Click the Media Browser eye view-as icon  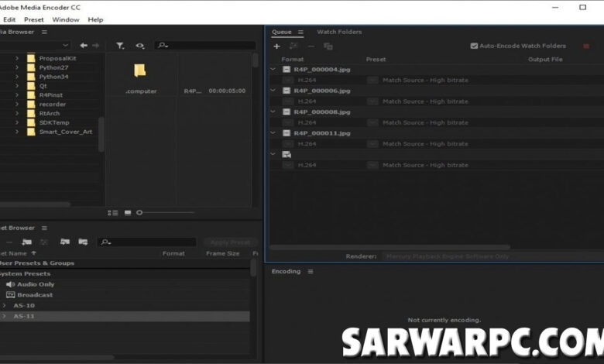140,46
